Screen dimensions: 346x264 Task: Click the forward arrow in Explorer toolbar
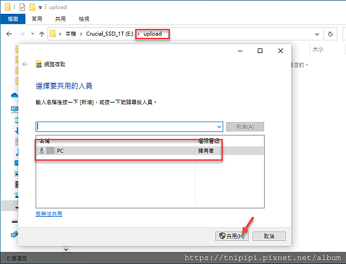coord(22,34)
